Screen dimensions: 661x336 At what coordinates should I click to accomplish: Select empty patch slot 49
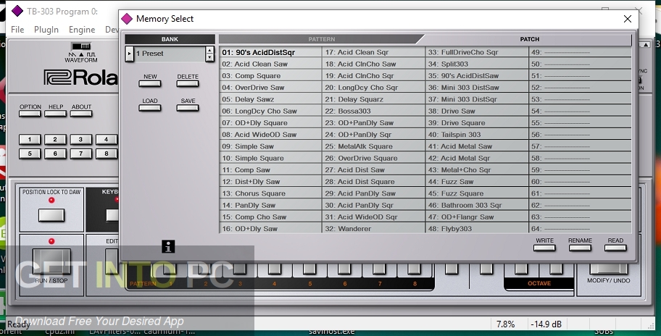pyautogui.click(x=580, y=52)
